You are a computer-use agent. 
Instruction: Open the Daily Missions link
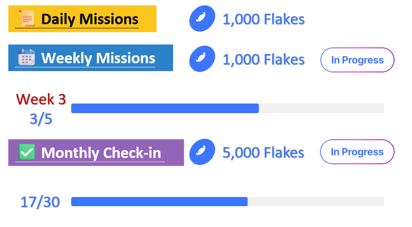pyautogui.click(x=89, y=19)
